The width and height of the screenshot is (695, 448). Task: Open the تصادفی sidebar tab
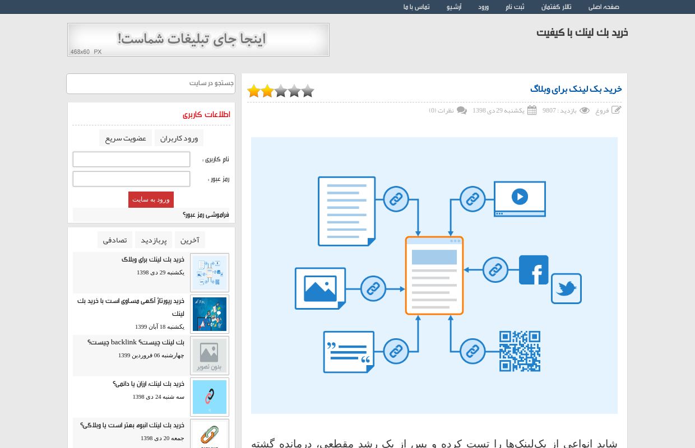click(115, 240)
